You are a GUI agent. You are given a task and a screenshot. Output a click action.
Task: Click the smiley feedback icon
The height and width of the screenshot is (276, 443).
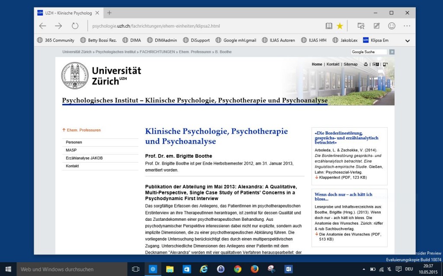(392, 26)
